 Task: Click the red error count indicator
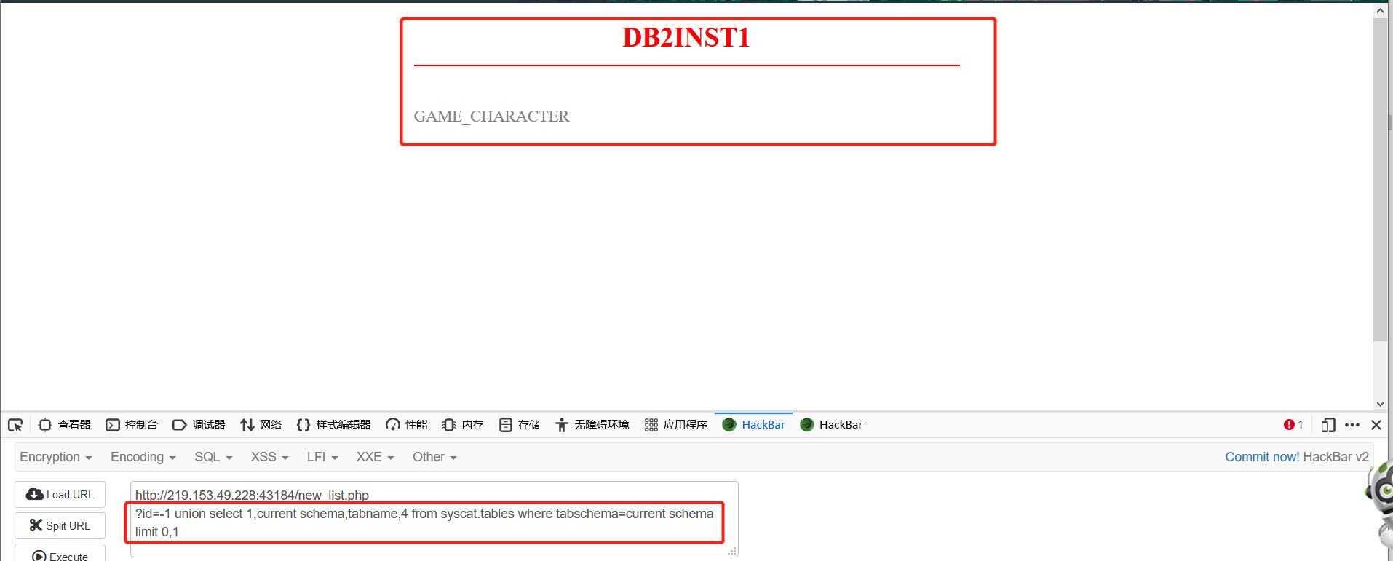point(1293,425)
